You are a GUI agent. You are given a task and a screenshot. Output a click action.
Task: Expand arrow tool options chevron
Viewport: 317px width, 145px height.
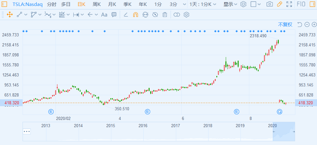tap(97, 14)
